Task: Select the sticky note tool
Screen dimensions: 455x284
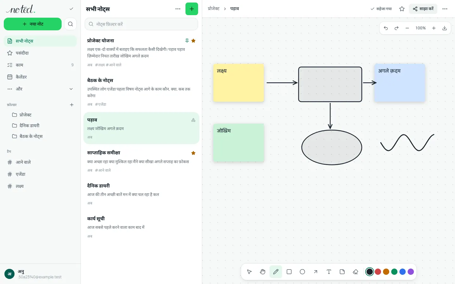Action: tap(342, 272)
